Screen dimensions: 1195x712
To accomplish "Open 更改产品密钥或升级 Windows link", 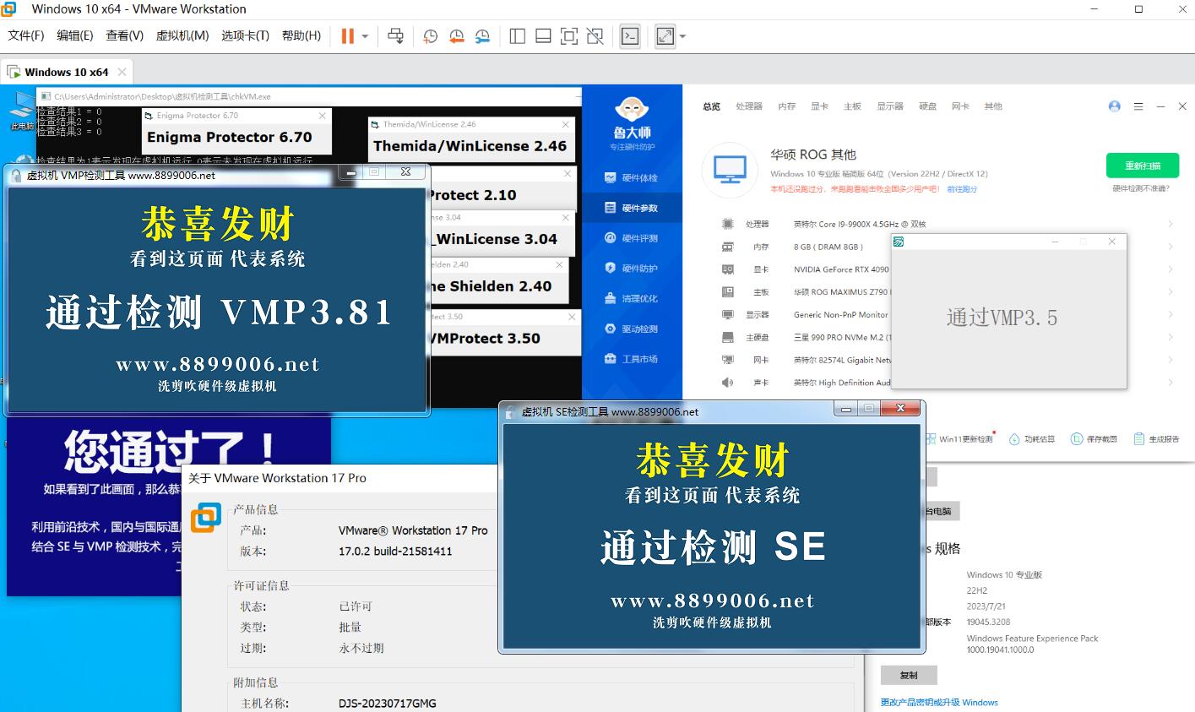I will pos(939,703).
